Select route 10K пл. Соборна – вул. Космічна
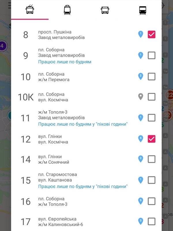The width and height of the screenshot is (173, 231). [x=53, y=97]
